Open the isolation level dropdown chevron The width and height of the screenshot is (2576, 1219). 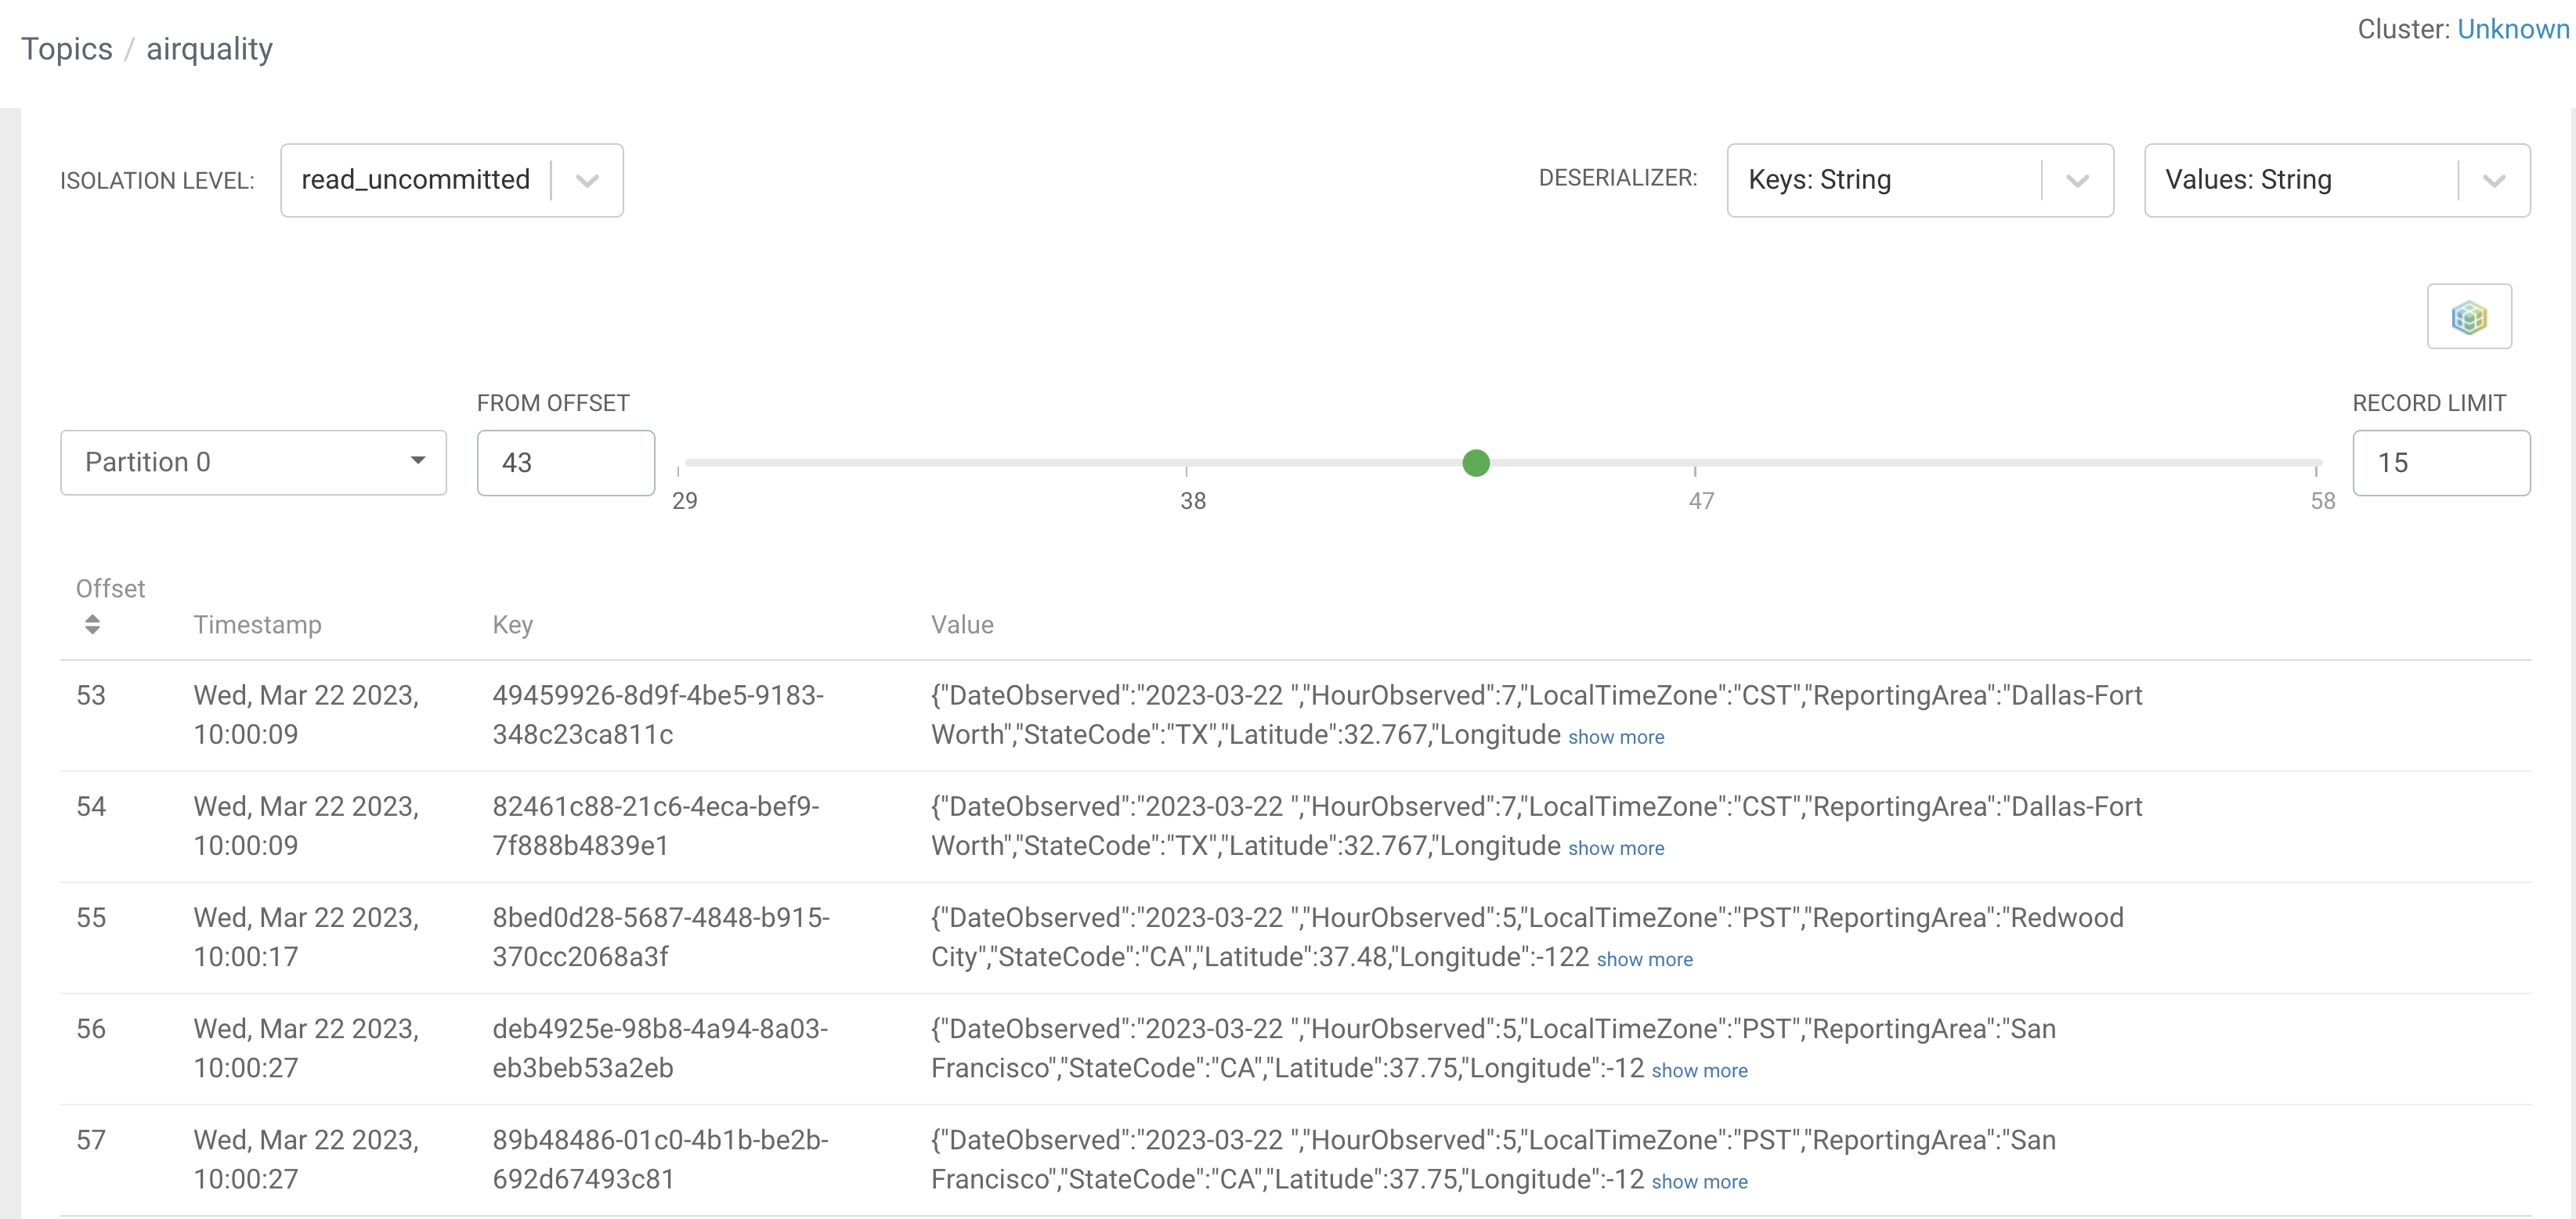point(587,181)
